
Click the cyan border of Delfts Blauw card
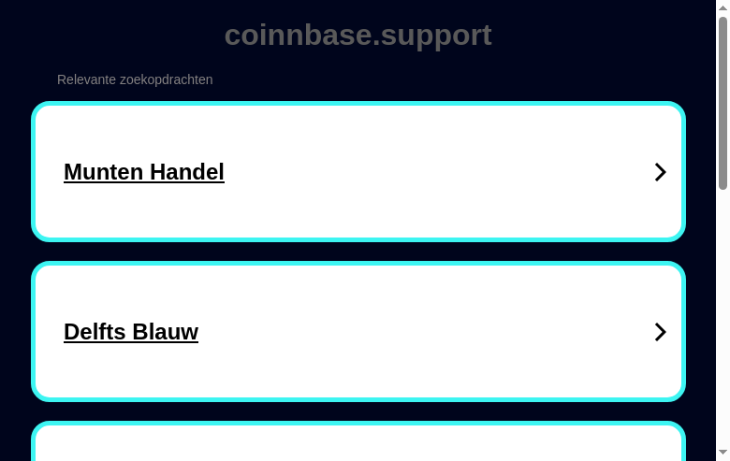point(358,264)
